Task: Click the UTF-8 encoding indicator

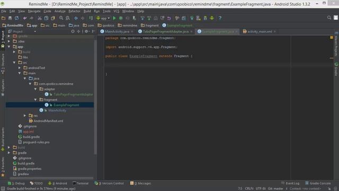Action: [x=261, y=189]
